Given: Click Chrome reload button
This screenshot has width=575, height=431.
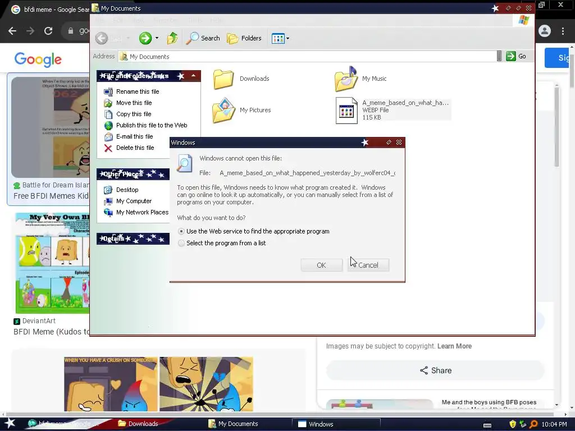Looking at the screenshot, I should coord(48,31).
